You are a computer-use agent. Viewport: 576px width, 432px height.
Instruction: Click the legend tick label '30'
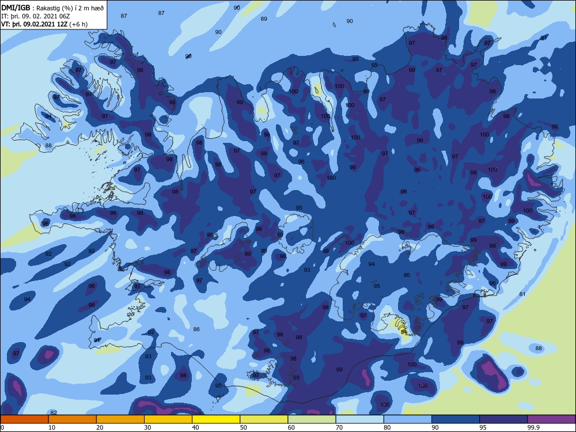[x=147, y=427]
